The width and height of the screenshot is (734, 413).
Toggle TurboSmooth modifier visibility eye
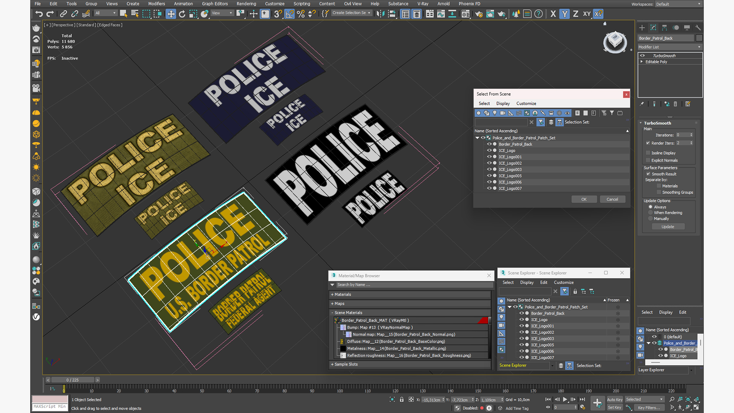click(643, 55)
